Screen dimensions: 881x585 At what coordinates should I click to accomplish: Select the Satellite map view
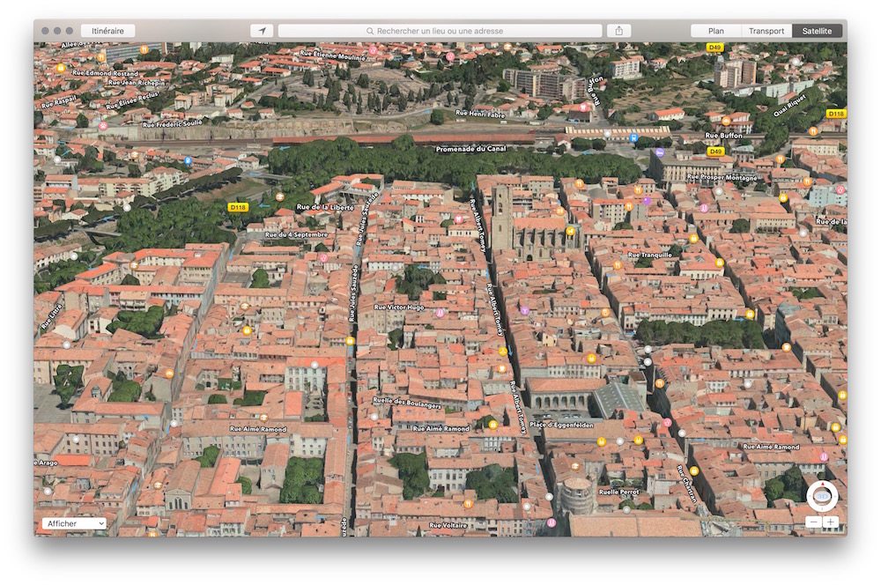pos(817,31)
